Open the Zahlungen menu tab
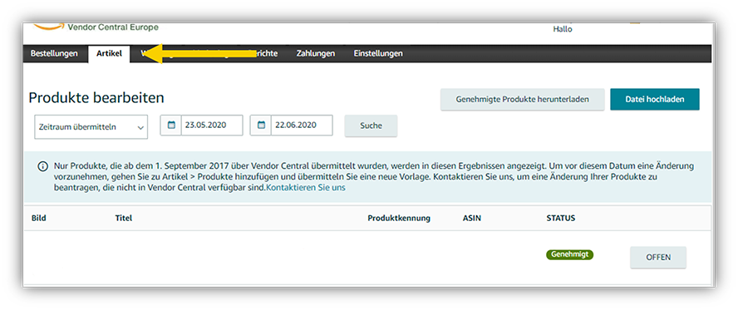 [315, 54]
